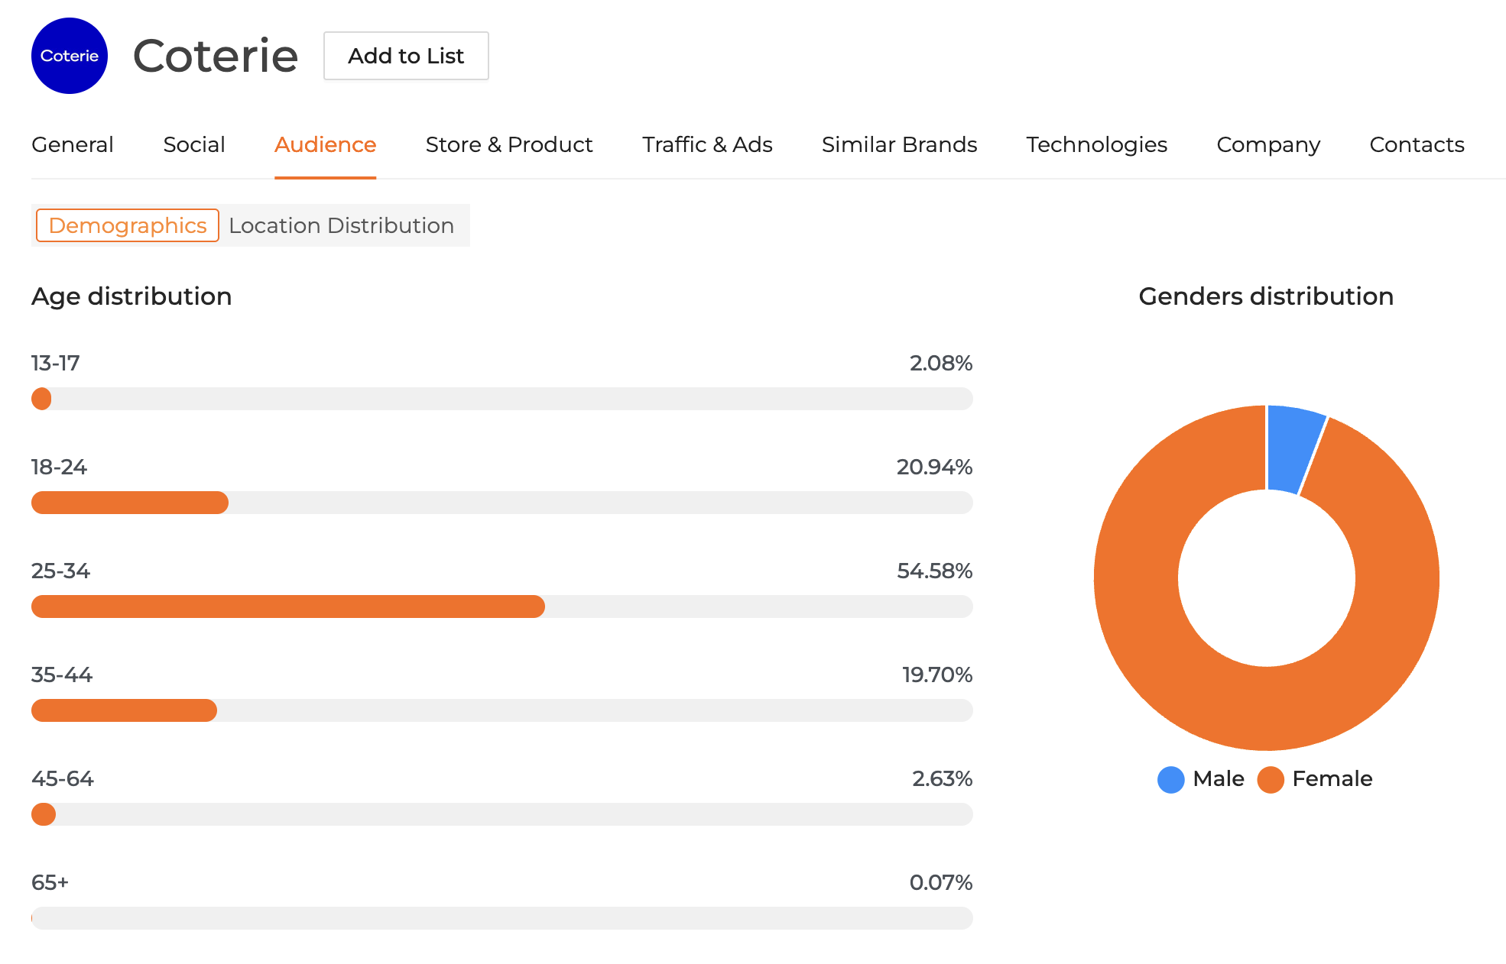
Task: Click the 13-17 age bar indicator
Action: (42, 398)
